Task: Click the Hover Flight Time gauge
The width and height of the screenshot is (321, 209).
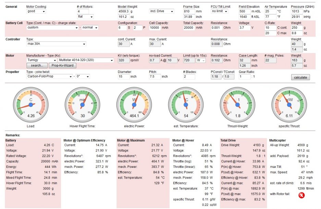Action: pyautogui.click(x=82, y=104)
